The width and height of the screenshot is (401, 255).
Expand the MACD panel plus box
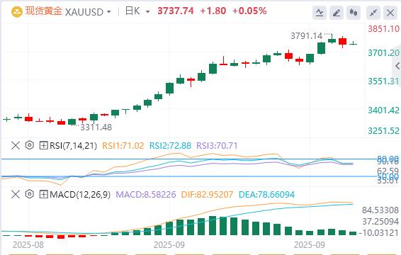pyautogui.click(x=43, y=194)
